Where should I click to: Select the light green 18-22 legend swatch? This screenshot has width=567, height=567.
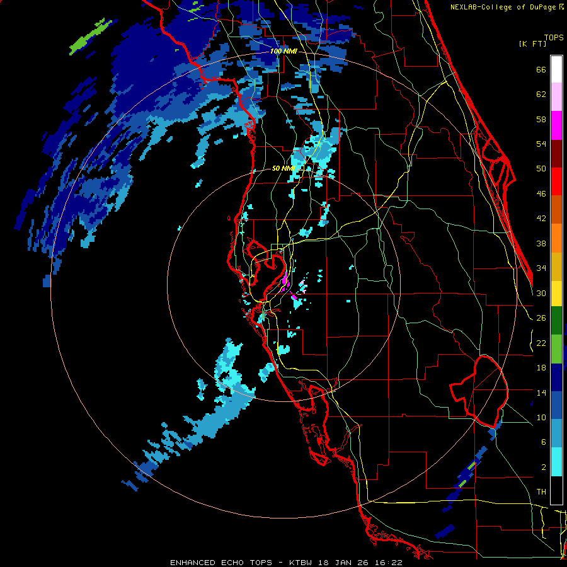tap(556, 349)
